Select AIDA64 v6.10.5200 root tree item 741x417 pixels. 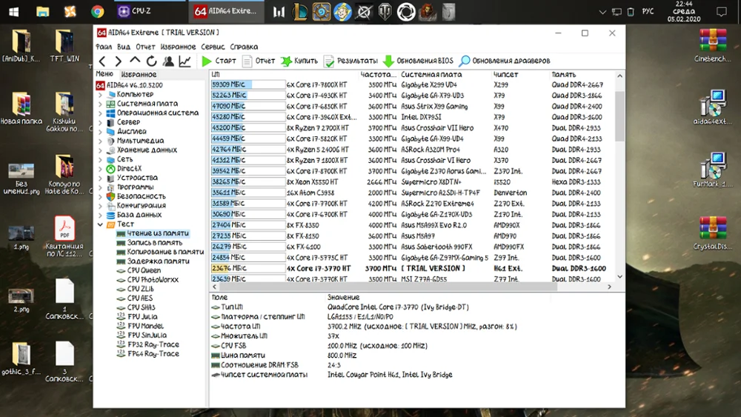tap(130, 85)
